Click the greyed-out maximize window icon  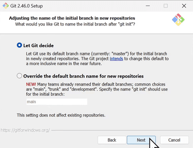coord(166,6)
